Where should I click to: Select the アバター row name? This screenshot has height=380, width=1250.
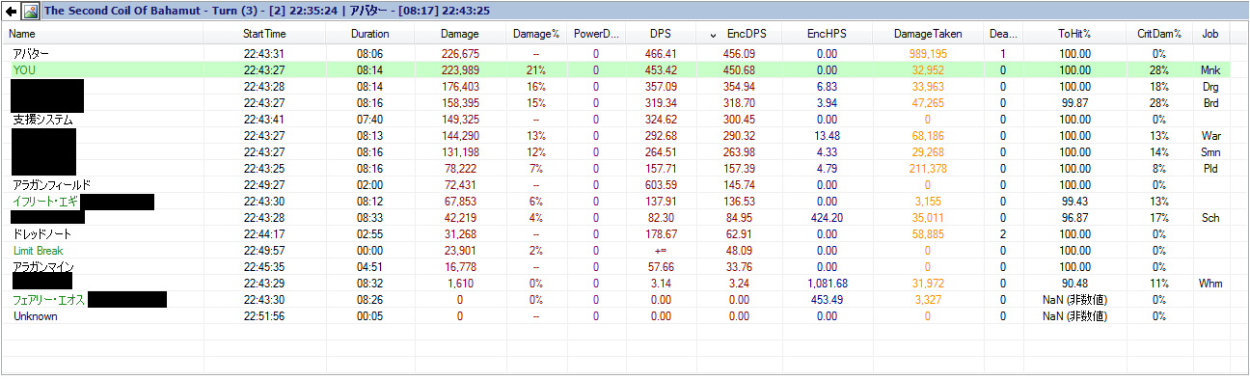31,54
